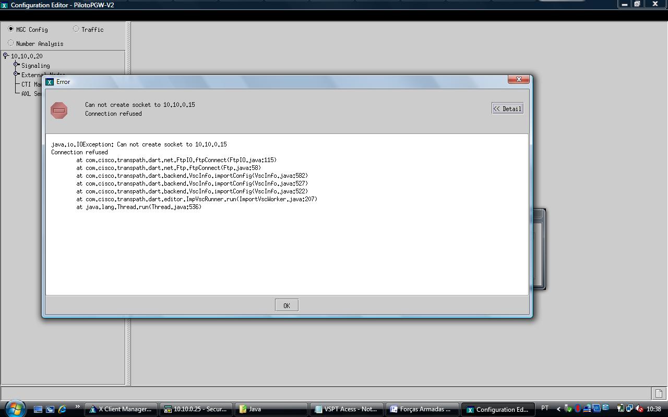Minimize the Configuration Editor window

click(x=624, y=4)
